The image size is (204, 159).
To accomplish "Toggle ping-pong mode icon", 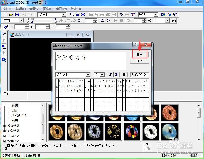I will pos(103,21).
